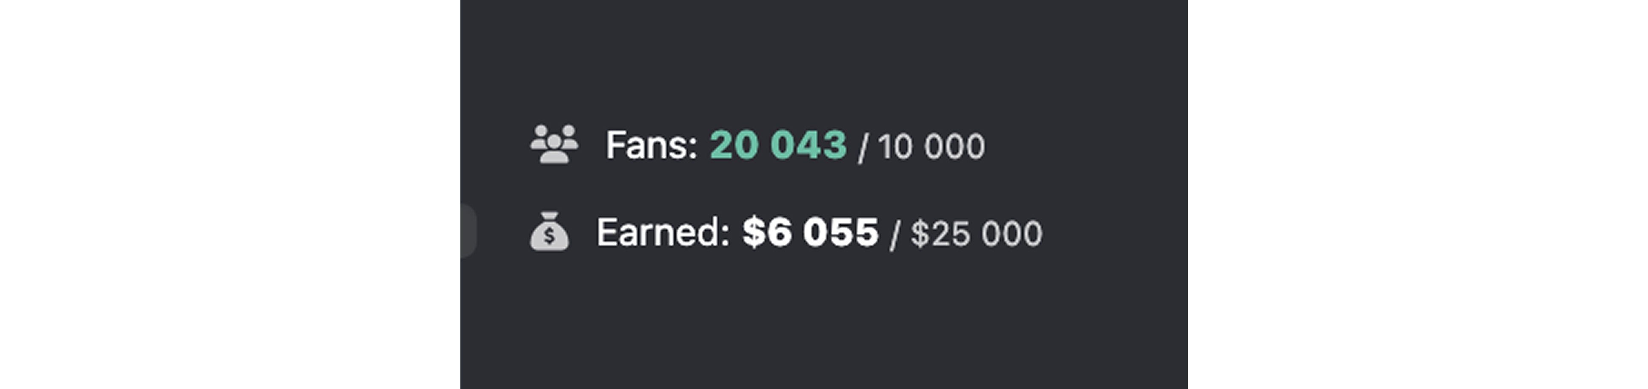Click the "043" digits of the fan count
Screen dimensions: 1648x389
(809, 145)
